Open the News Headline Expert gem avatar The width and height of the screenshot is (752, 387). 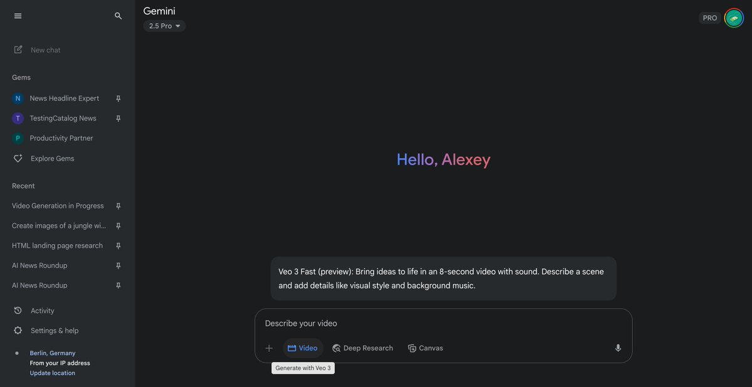(x=18, y=98)
